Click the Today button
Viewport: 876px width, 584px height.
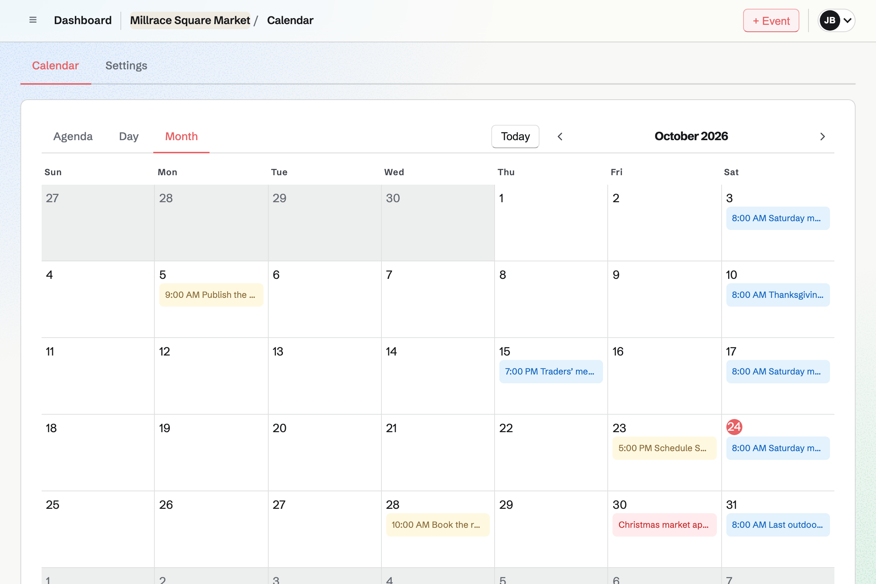tap(515, 136)
